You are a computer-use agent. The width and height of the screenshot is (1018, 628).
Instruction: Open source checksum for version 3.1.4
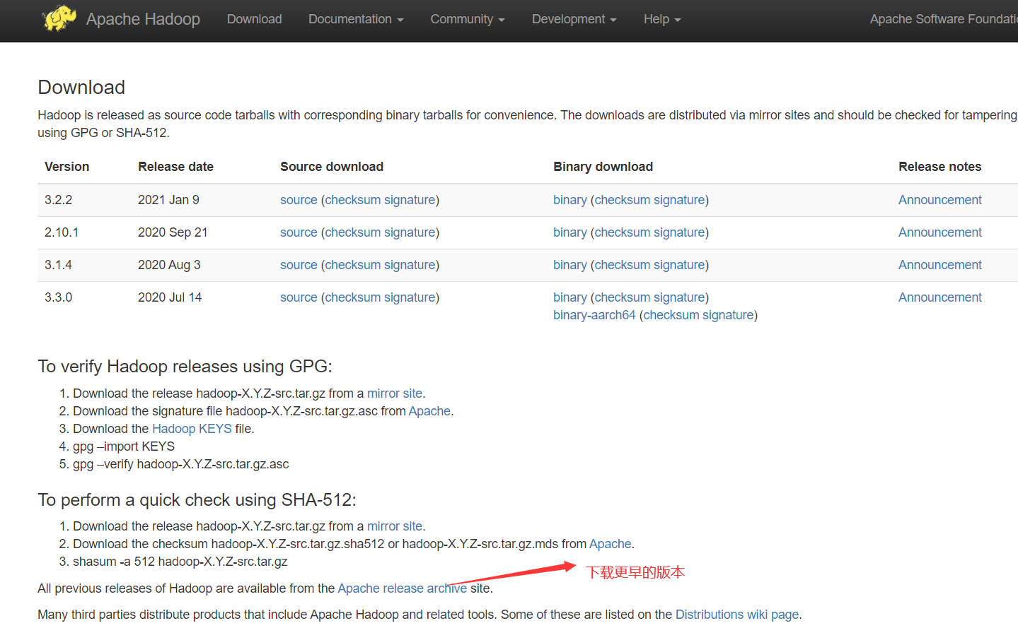tap(352, 265)
